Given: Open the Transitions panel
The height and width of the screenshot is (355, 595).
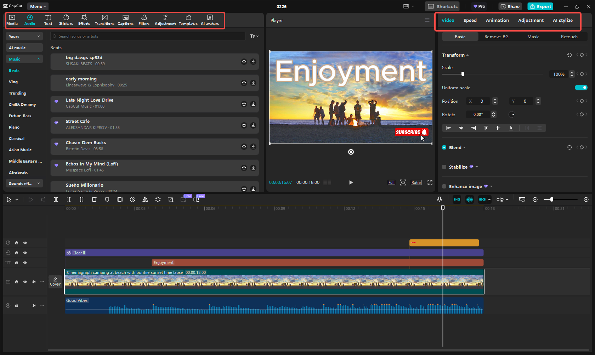Looking at the screenshot, I should 104,20.
